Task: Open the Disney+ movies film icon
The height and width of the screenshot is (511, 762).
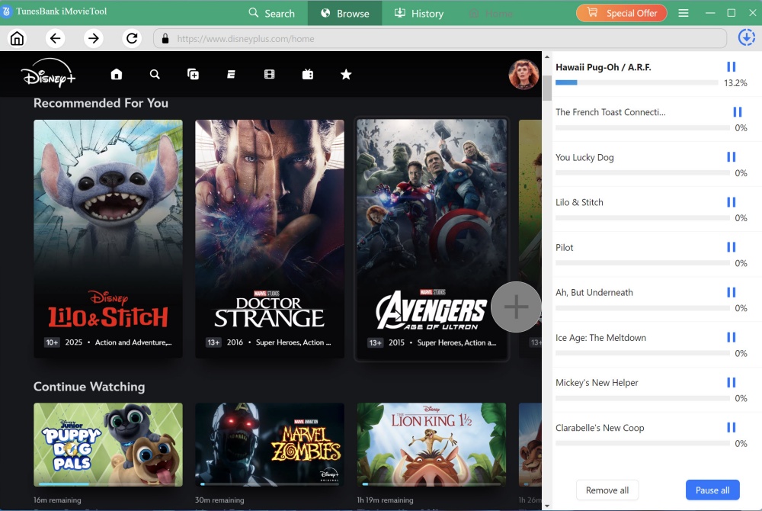Action: pos(269,74)
